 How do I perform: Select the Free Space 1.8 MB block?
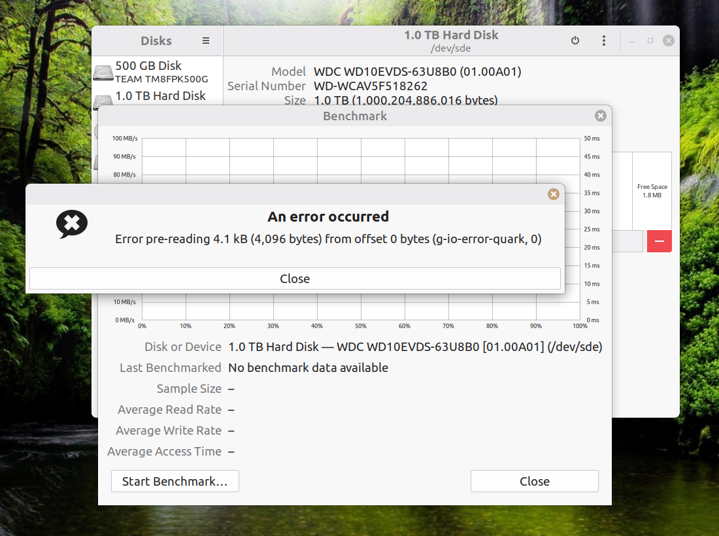(652, 191)
